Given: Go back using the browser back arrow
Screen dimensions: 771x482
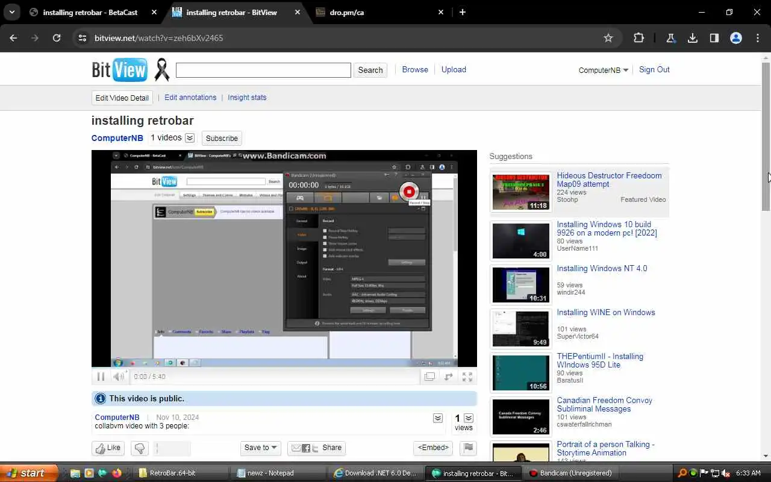Looking at the screenshot, I should coord(14,38).
